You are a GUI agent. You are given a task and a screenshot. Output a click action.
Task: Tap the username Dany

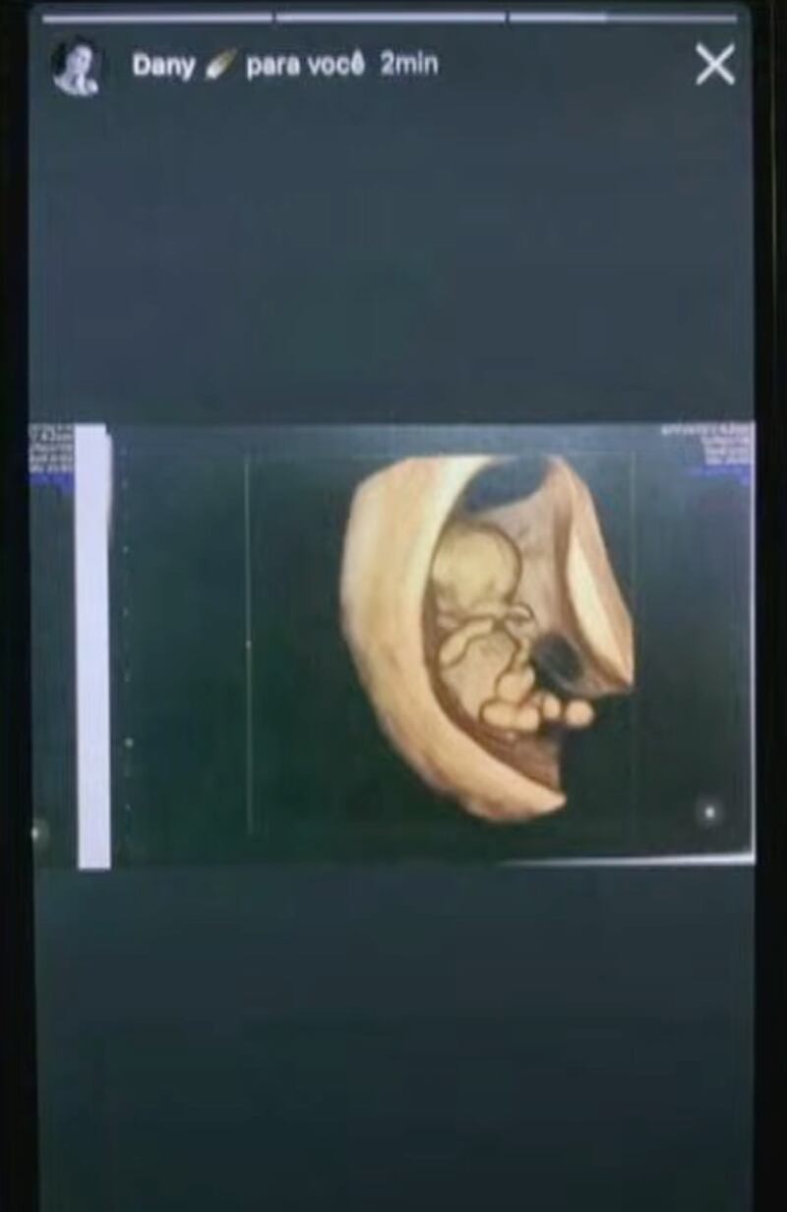tap(161, 66)
